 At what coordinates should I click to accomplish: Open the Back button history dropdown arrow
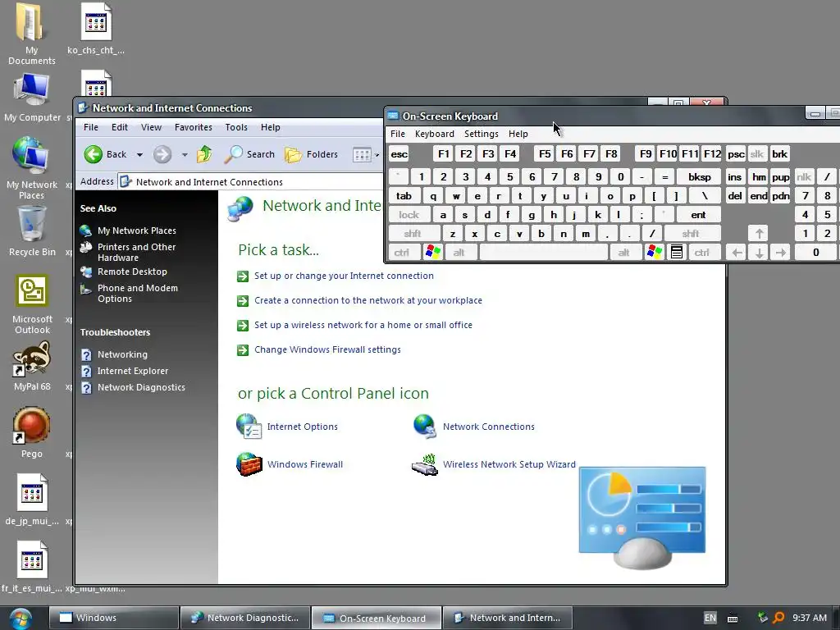139,155
